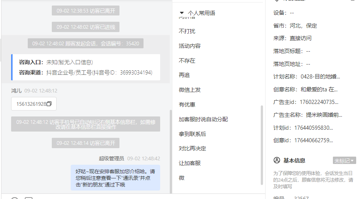Click the 好哒~现在安排客服 reply message bubble
361x199 pixels.
click(115, 178)
